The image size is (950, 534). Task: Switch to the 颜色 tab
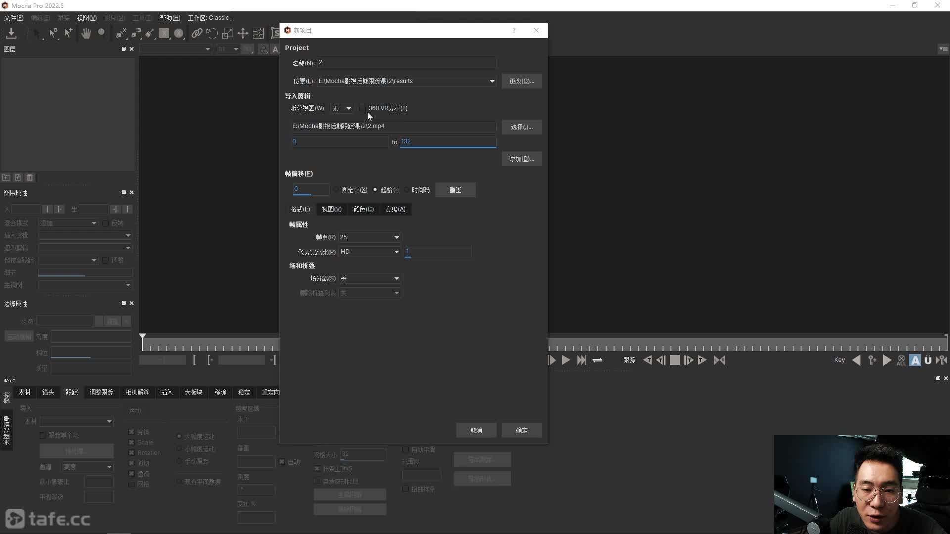click(364, 209)
